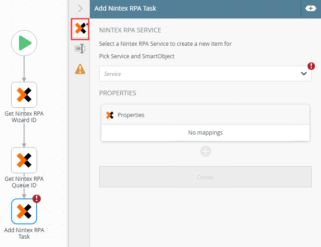Screen dimensions: 321x247
Task: Click the 'Add Nintex RPA Task' panel title
Action: click(x=125, y=8)
